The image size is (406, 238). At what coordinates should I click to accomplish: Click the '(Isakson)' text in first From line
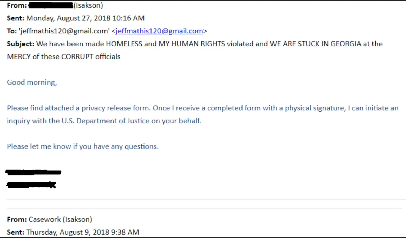[88, 5]
